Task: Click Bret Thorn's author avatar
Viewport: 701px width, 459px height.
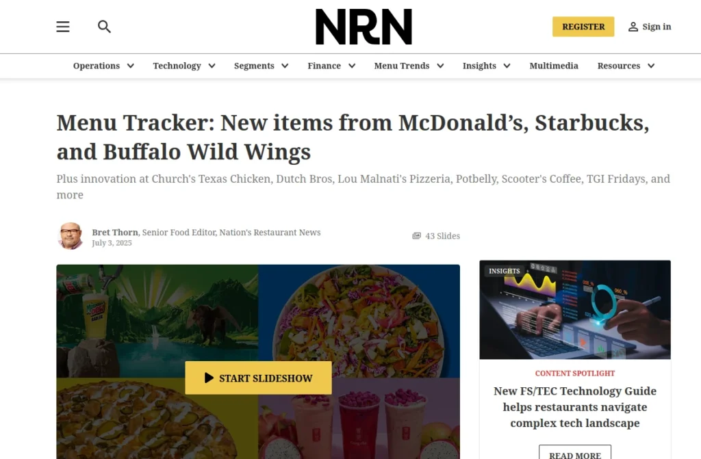Action: [x=71, y=235]
